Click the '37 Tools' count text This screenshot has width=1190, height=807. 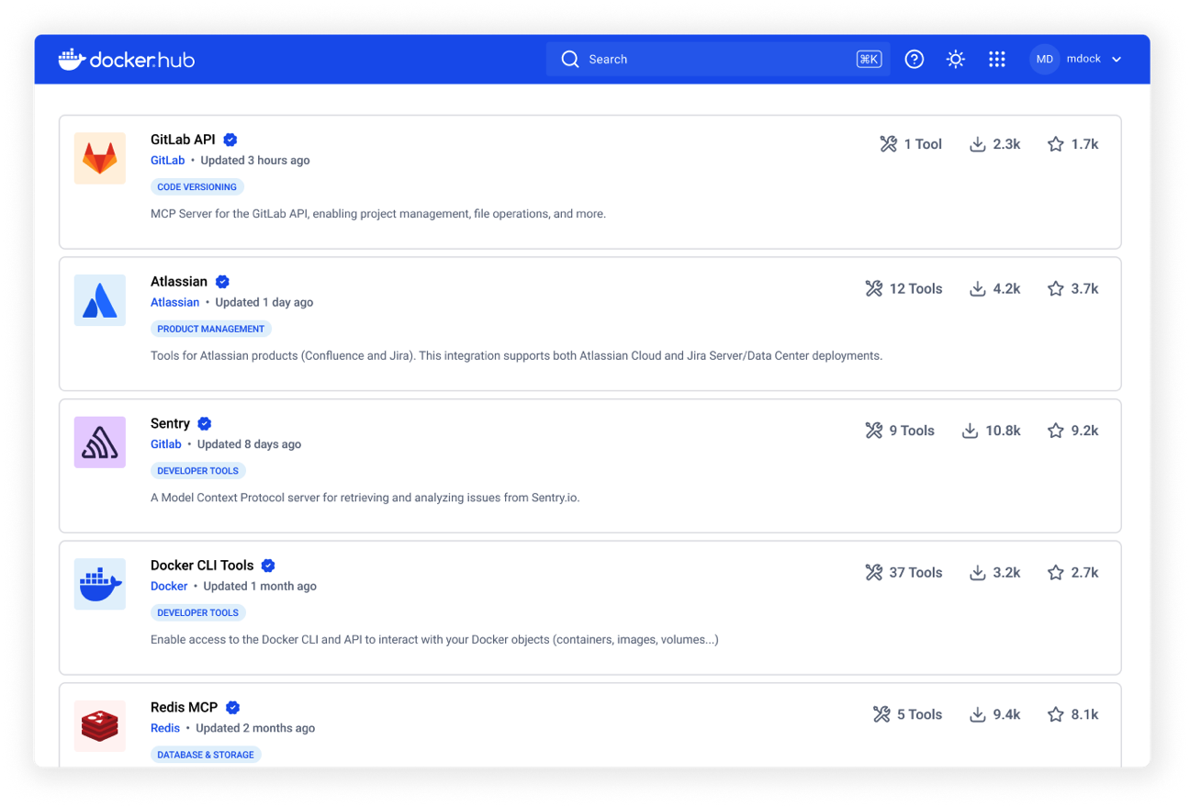click(915, 572)
